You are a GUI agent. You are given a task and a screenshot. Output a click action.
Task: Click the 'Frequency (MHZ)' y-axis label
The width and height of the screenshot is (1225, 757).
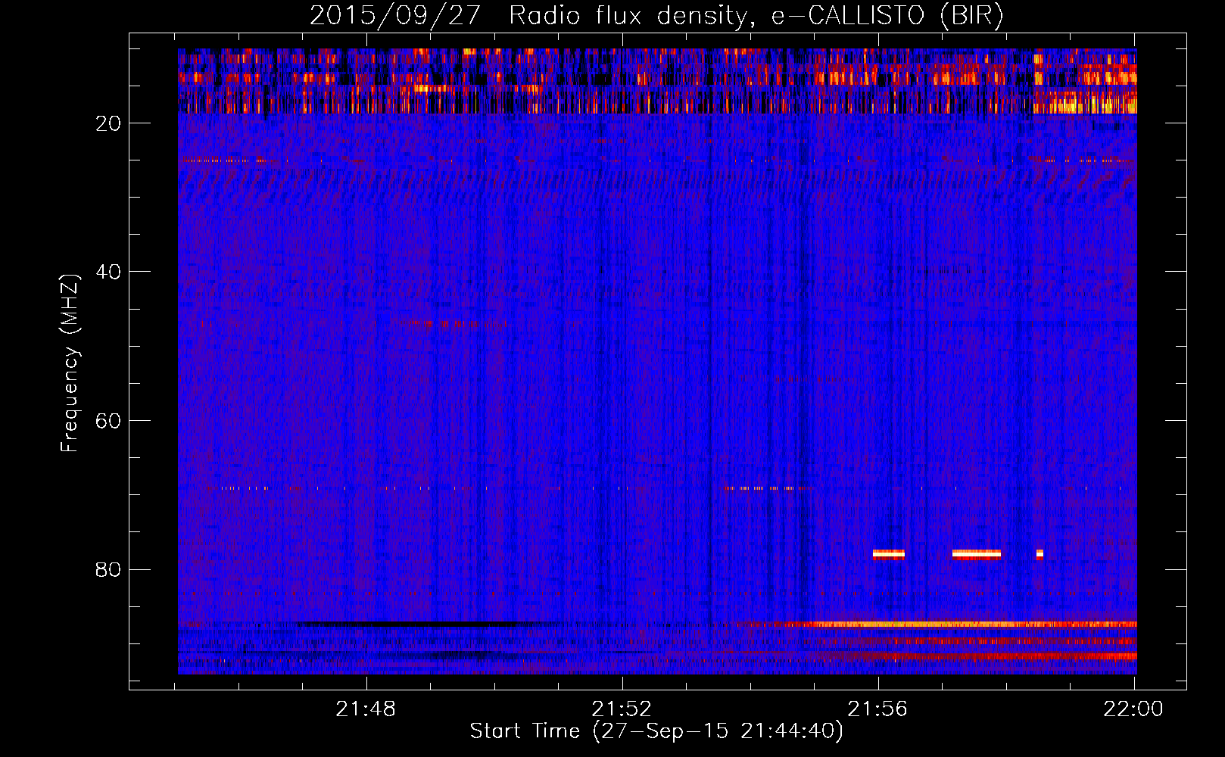pos(70,363)
